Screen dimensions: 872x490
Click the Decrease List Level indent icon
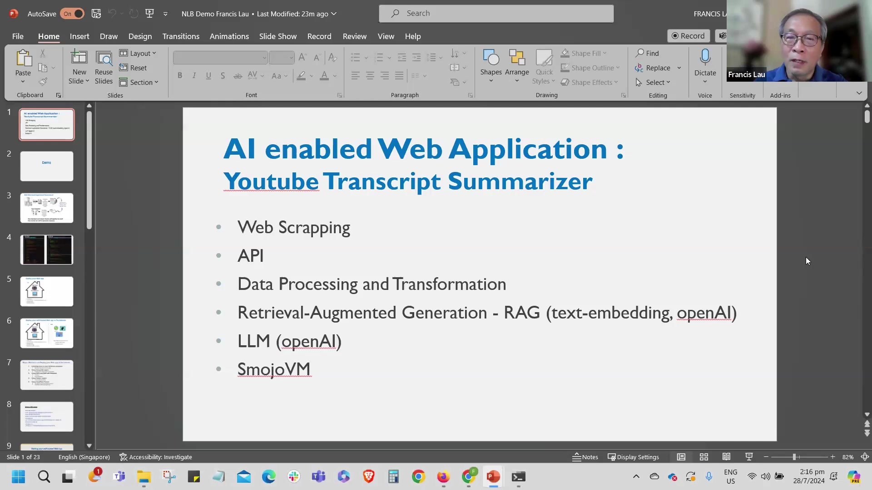coord(402,57)
